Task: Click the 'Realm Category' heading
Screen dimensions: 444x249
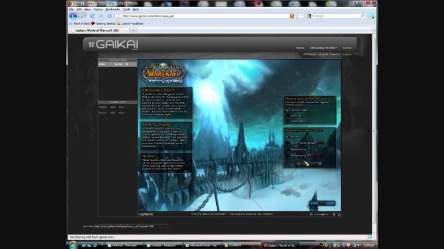Action: coord(157,124)
